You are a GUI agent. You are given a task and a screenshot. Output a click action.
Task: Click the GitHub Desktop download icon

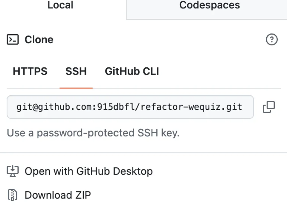[13, 171]
